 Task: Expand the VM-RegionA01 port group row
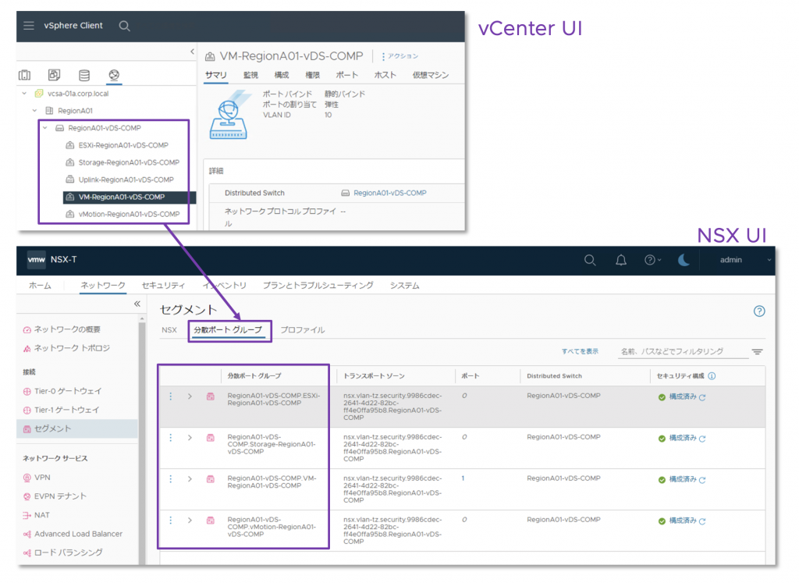(x=190, y=479)
